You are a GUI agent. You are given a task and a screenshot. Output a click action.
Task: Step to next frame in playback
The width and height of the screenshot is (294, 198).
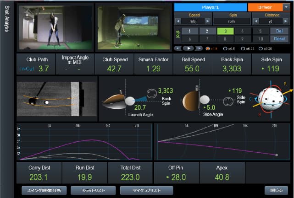200,48
